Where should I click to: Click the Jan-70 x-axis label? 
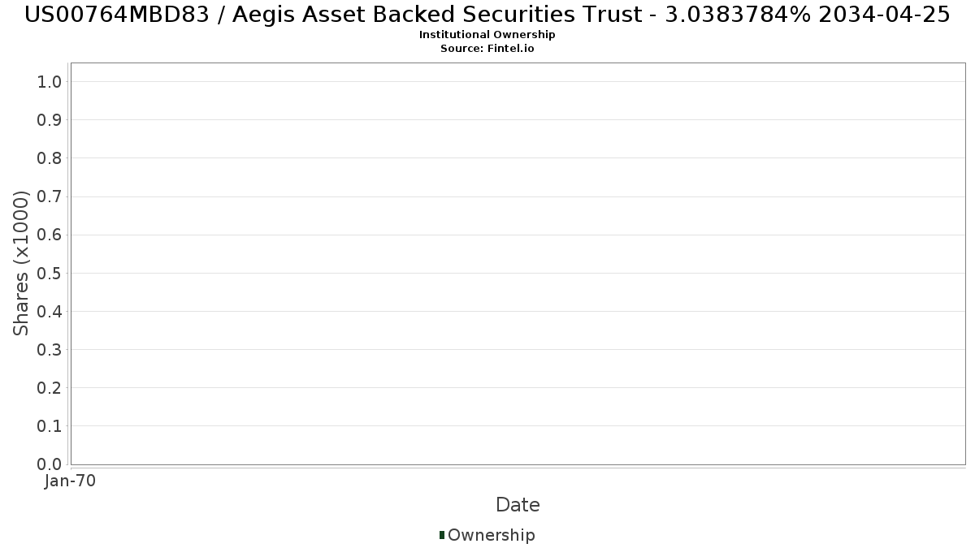point(71,481)
